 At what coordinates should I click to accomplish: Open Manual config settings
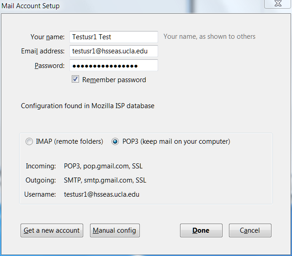coord(115,230)
